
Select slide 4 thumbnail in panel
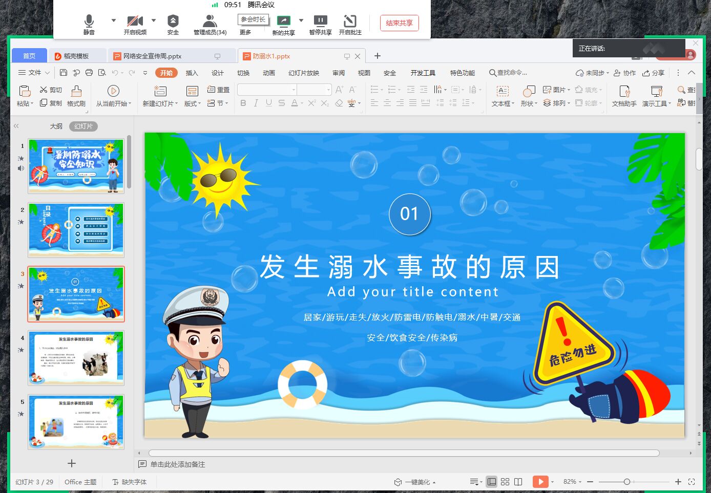[x=76, y=357]
